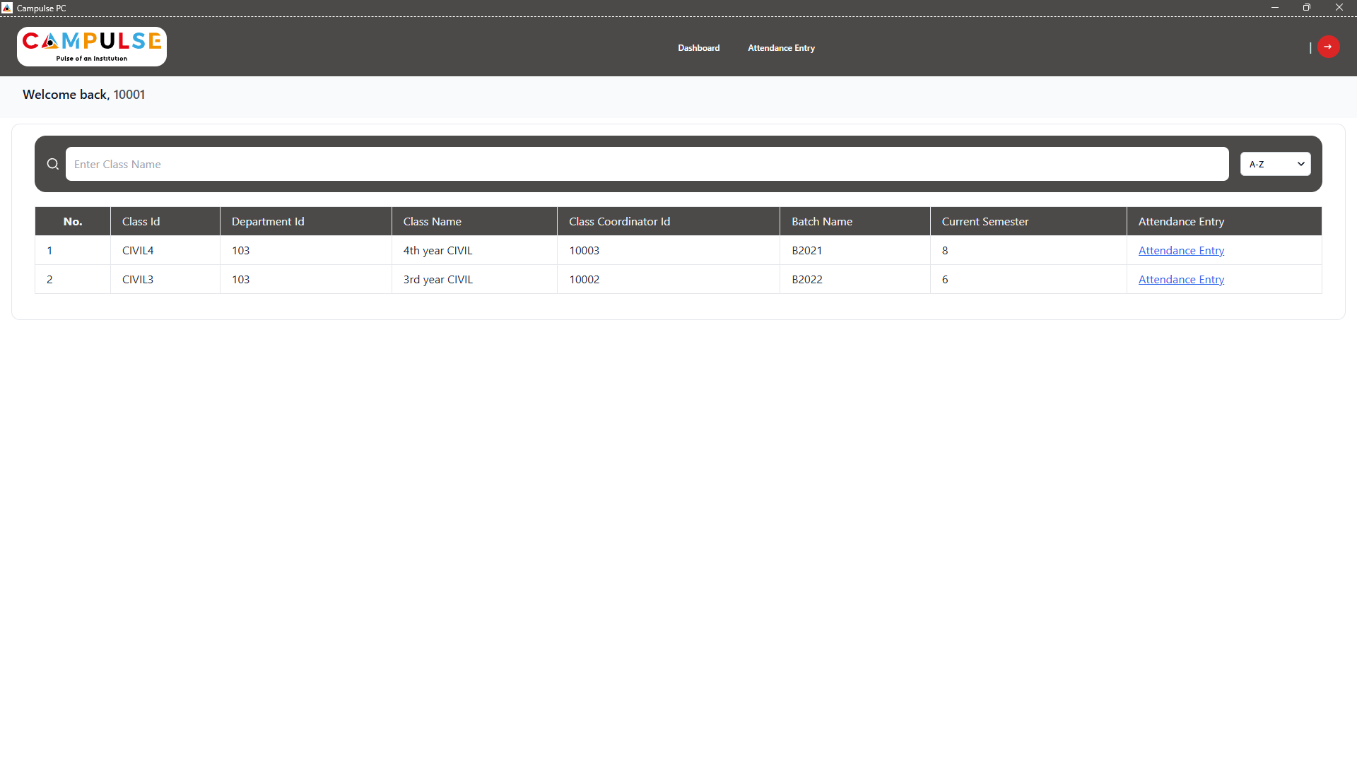Image resolution: width=1357 pixels, height=763 pixels.
Task: Restore down the application window
Action: click(x=1306, y=8)
